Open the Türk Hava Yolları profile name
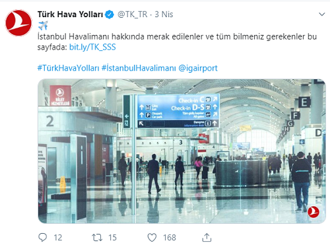The height and width of the screenshot is (251, 330). (x=70, y=15)
